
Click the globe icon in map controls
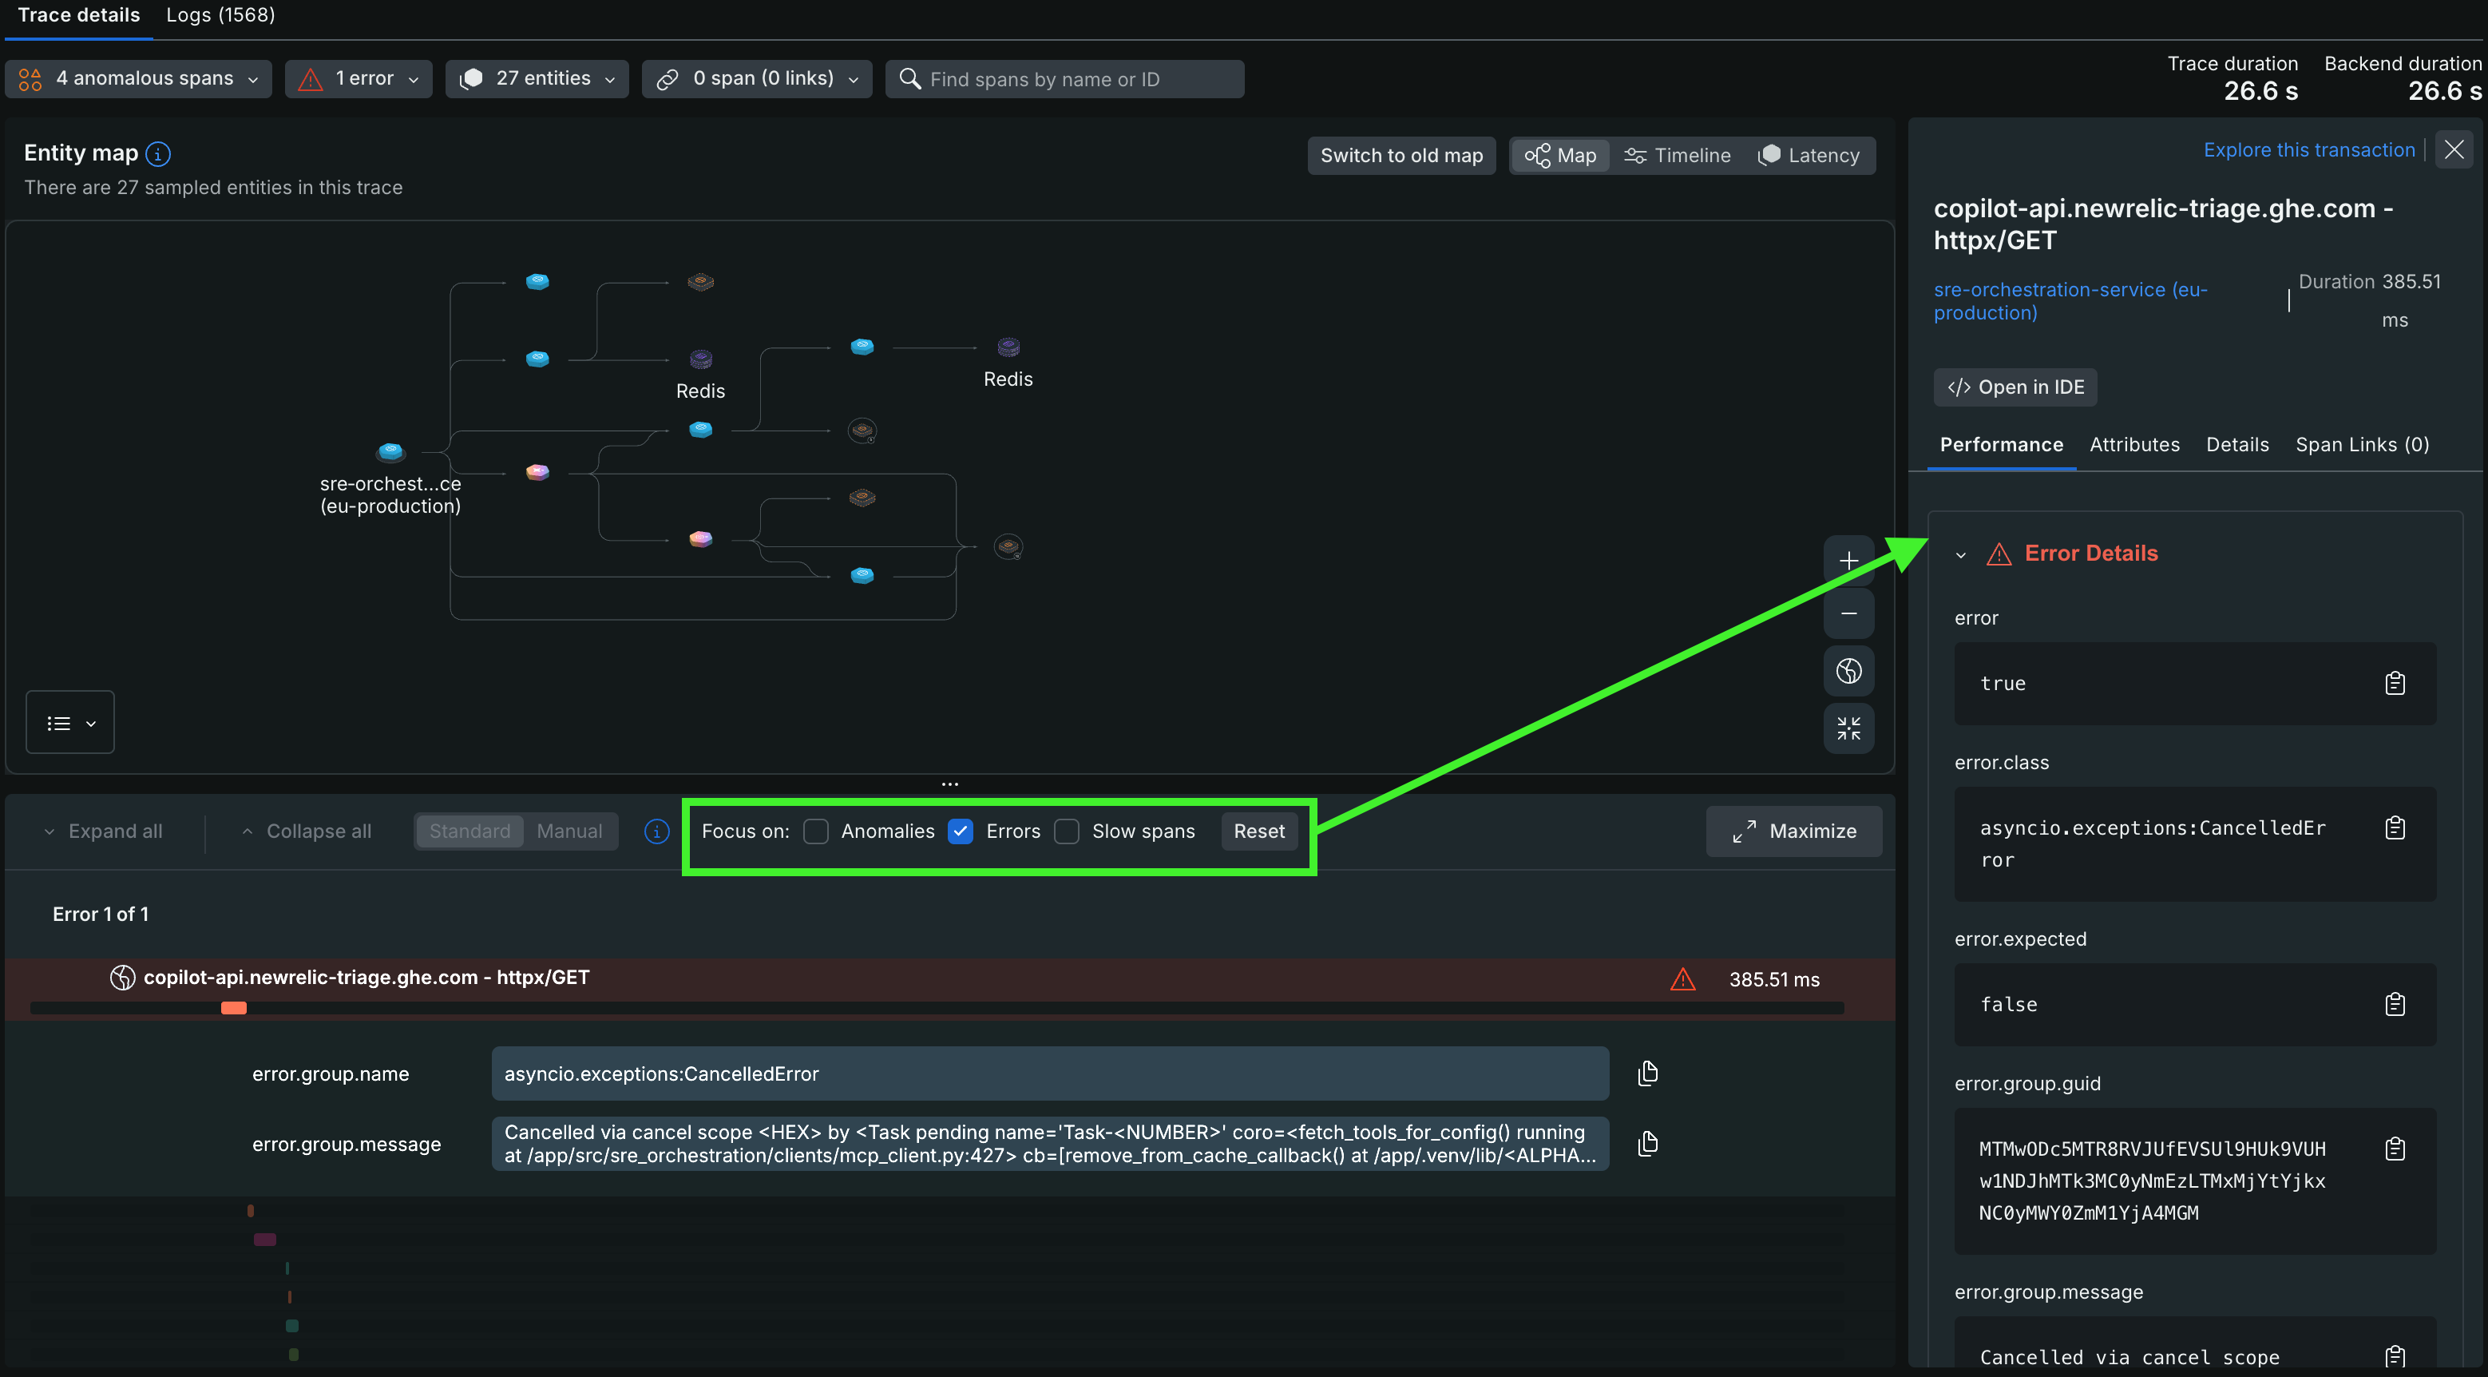1848,671
